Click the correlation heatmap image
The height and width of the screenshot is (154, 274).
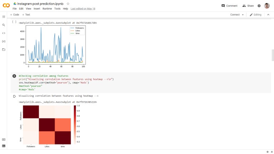pos(47,125)
